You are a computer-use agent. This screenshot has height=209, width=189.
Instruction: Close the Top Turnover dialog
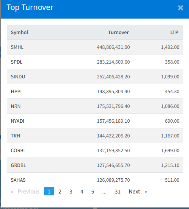[180, 8]
